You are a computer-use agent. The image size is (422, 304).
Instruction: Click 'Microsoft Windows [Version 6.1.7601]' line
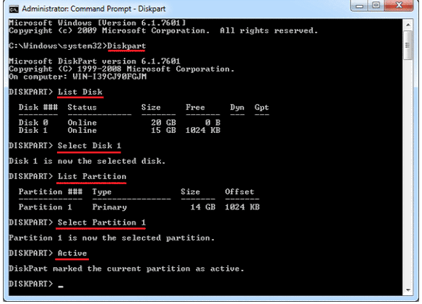pos(97,23)
